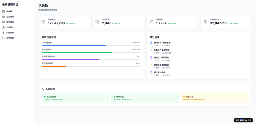
Task: Click the 属性模板 gear icon
Action: pyautogui.click(x=4, y=22)
